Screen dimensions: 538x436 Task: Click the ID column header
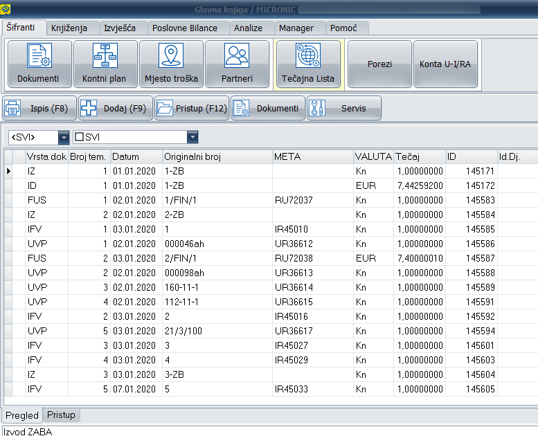(472, 157)
